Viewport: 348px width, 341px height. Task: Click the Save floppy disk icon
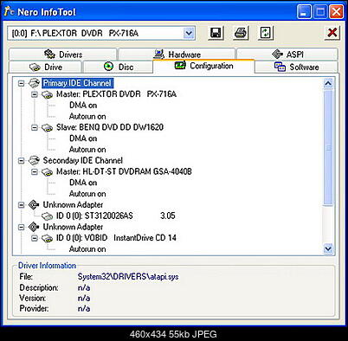(x=216, y=33)
